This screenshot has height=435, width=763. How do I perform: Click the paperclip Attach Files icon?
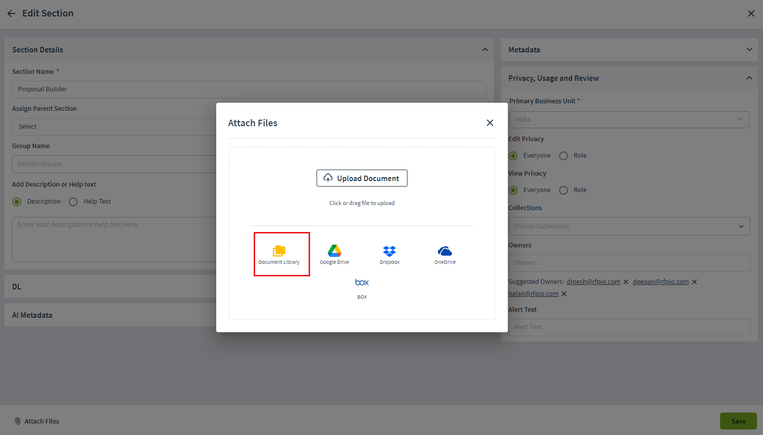tap(17, 421)
